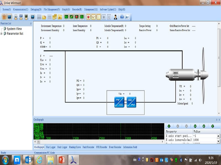The image size is (221, 165).
Task: Click the red fault recorder toolbar icon
Action: coord(77,17)
